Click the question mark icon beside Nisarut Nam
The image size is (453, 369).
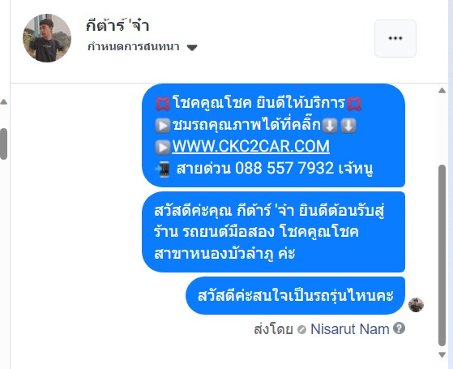pos(399,328)
